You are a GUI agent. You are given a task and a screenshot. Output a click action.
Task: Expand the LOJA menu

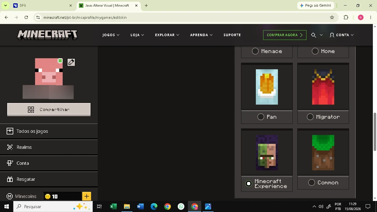coord(137,35)
